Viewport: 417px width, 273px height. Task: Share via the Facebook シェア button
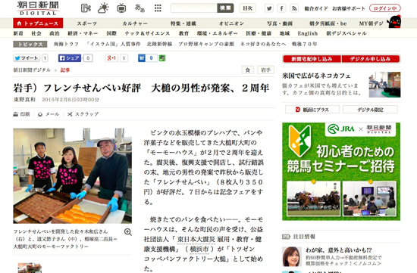click(x=70, y=57)
